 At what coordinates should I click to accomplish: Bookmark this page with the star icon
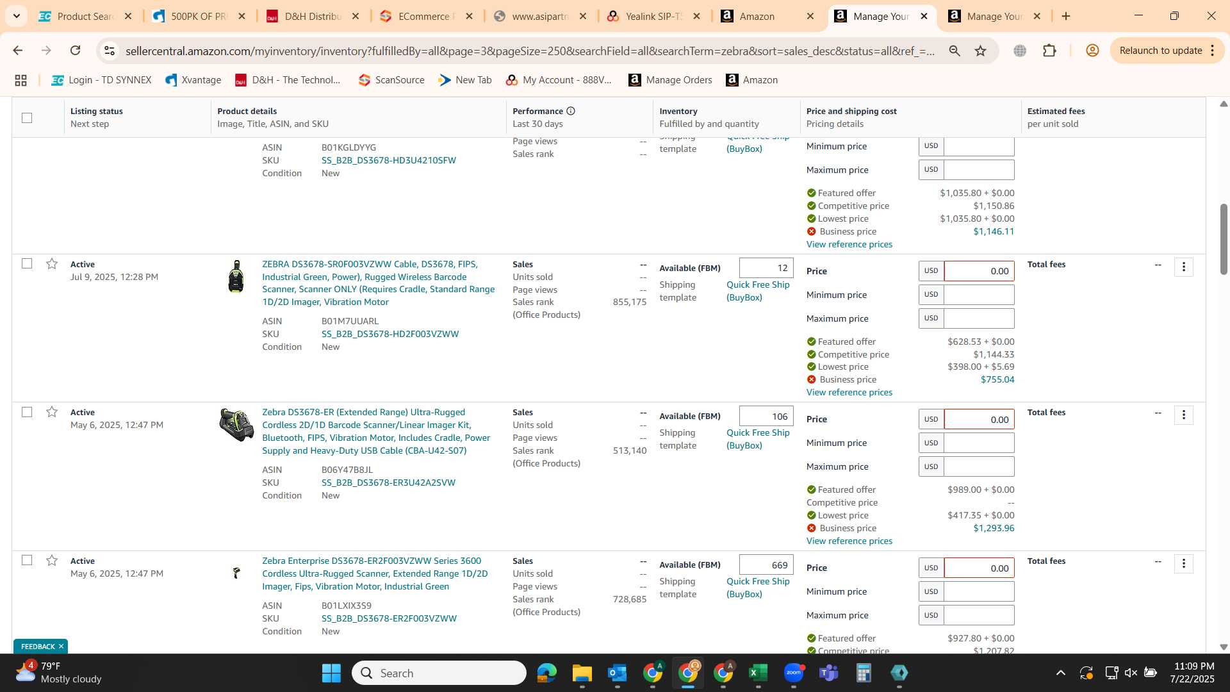tap(980, 51)
